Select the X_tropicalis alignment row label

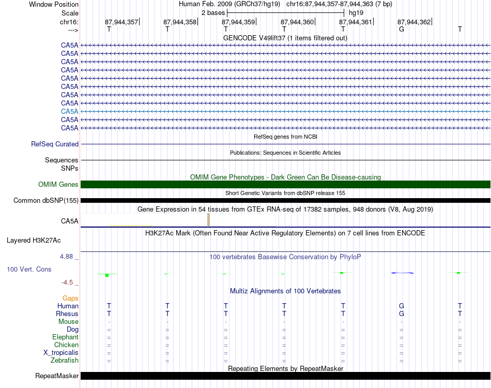coord(61,353)
